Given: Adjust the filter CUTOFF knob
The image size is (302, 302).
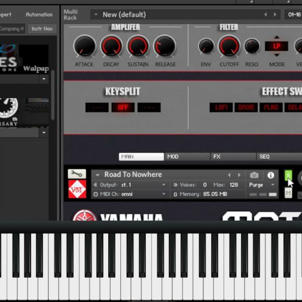Looking at the screenshot, I should tap(229, 46).
